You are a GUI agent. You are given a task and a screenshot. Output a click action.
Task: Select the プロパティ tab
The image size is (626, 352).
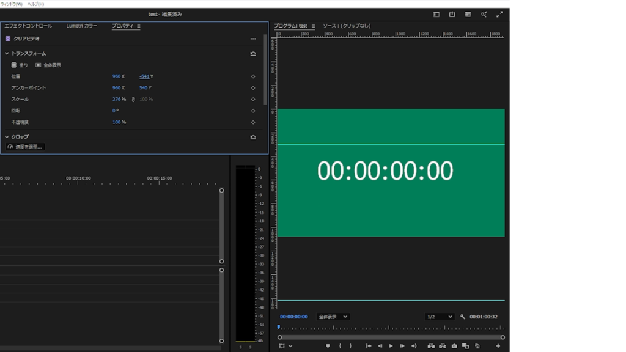pos(122,26)
